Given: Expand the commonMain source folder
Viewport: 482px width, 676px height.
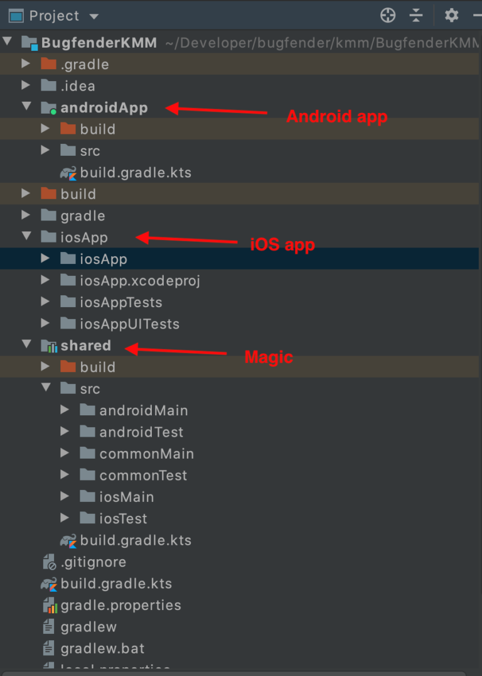Looking at the screenshot, I should tap(66, 454).
